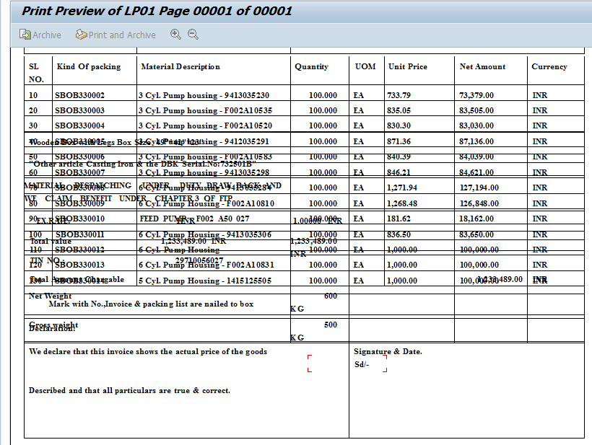Select packing code SBOB330013
The image size is (592, 445).
[79, 265]
